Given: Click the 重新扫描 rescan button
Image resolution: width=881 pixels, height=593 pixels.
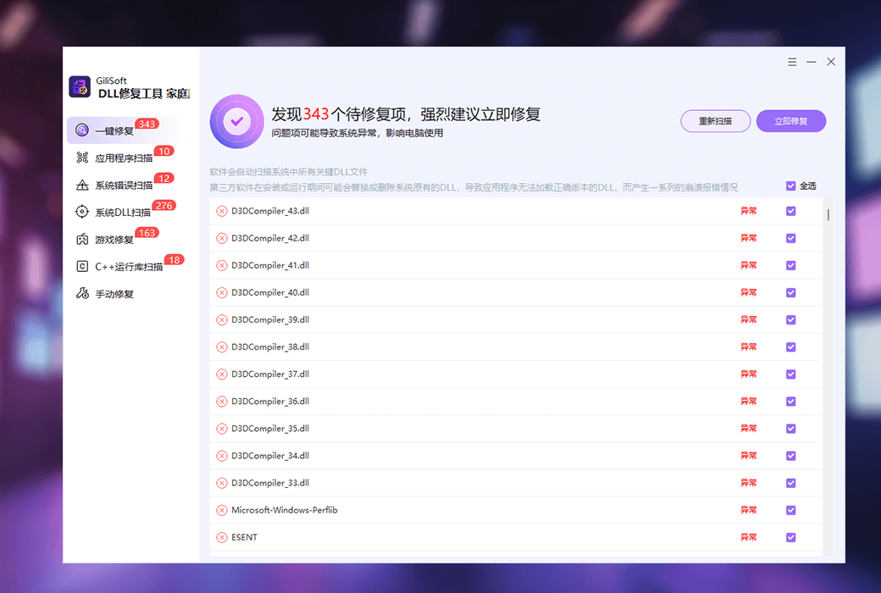Looking at the screenshot, I should pos(715,121).
